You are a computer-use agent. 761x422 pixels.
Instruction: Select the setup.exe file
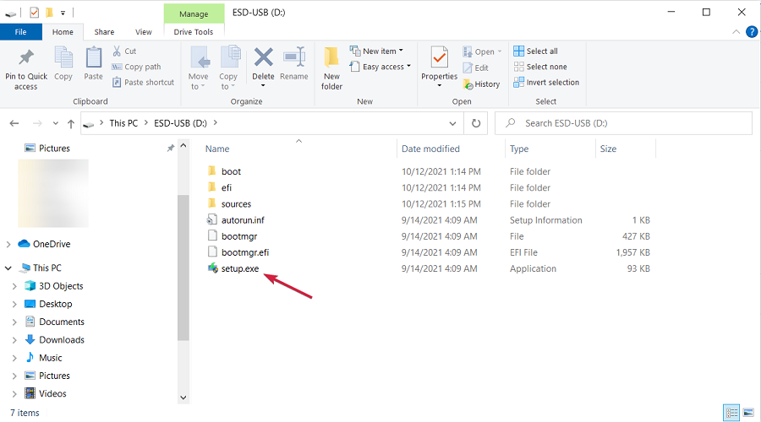240,268
